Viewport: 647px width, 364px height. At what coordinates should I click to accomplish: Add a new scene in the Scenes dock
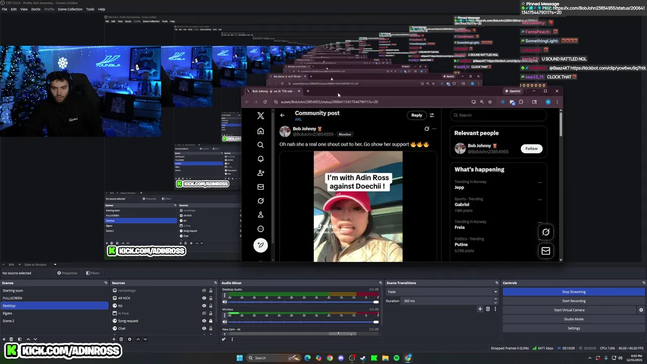click(x=4, y=339)
